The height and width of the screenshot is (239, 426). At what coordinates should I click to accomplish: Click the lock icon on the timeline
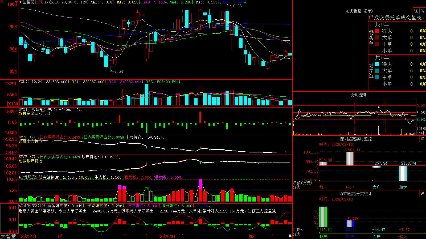pos(290,236)
